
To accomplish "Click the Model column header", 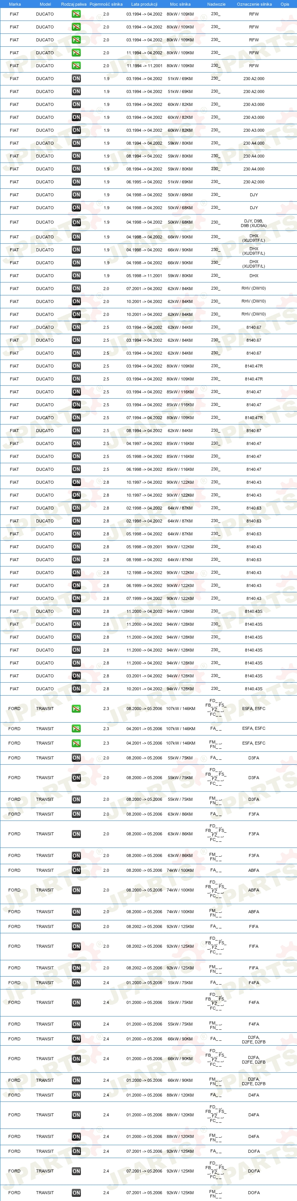I will pos(45,4).
